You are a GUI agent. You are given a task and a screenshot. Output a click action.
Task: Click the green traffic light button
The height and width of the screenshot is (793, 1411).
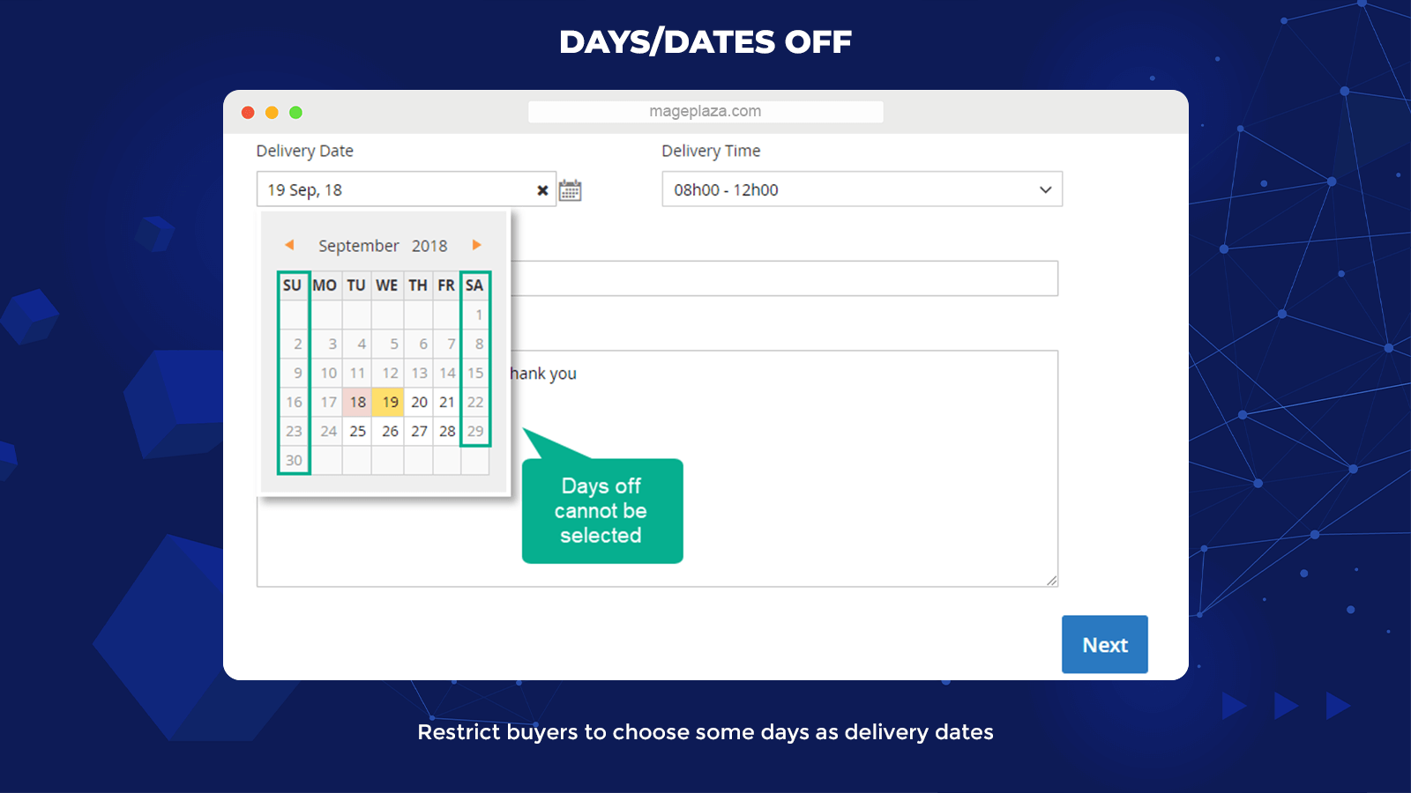tap(296, 112)
